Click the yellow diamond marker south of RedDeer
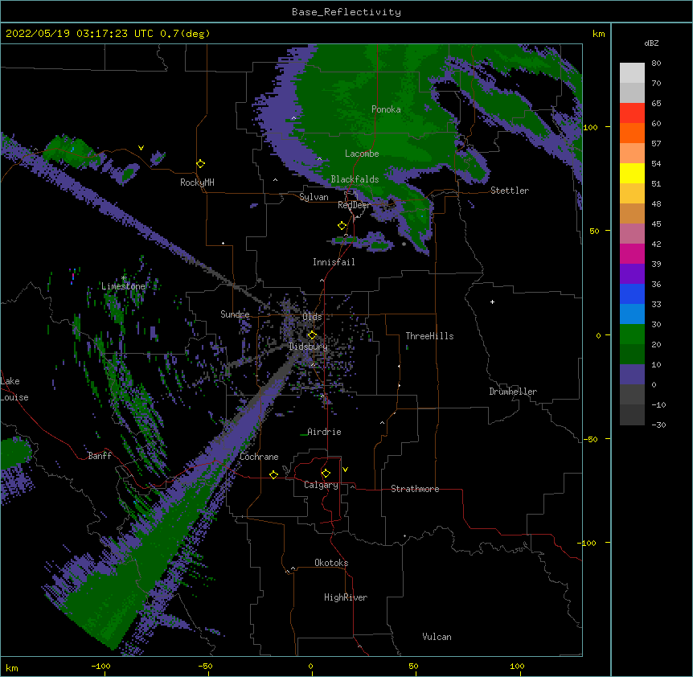The image size is (693, 677). 342,226
